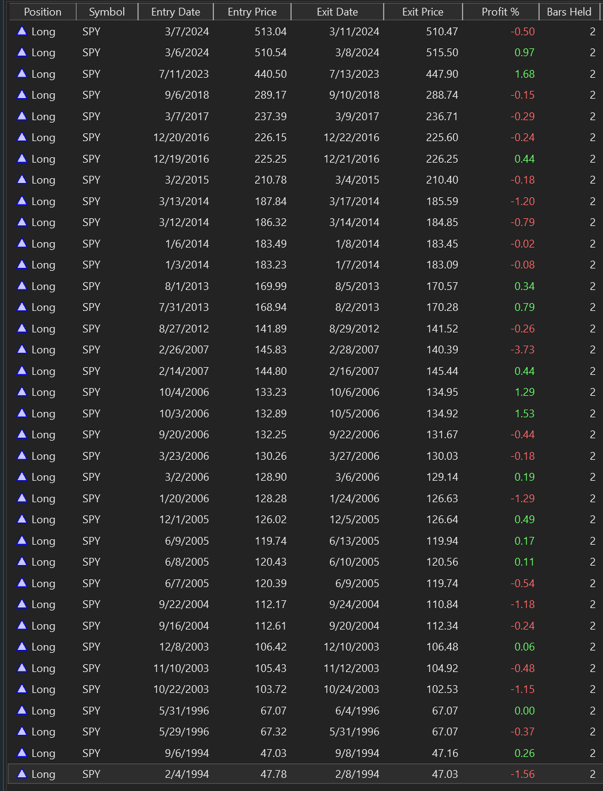Click the Long arrow icon for 3/12/2014 entry
Image resolution: width=603 pixels, height=791 pixels.
pos(22,222)
